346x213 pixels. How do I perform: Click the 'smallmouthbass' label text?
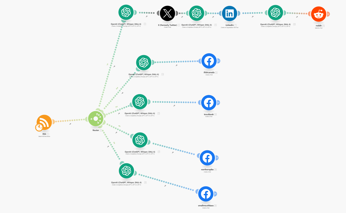(206, 205)
